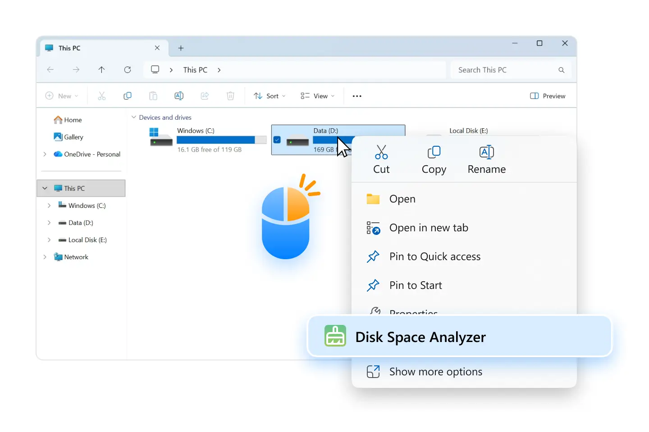Open Gallery from the sidebar
The height and width of the screenshot is (432, 649).
pos(73,137)
